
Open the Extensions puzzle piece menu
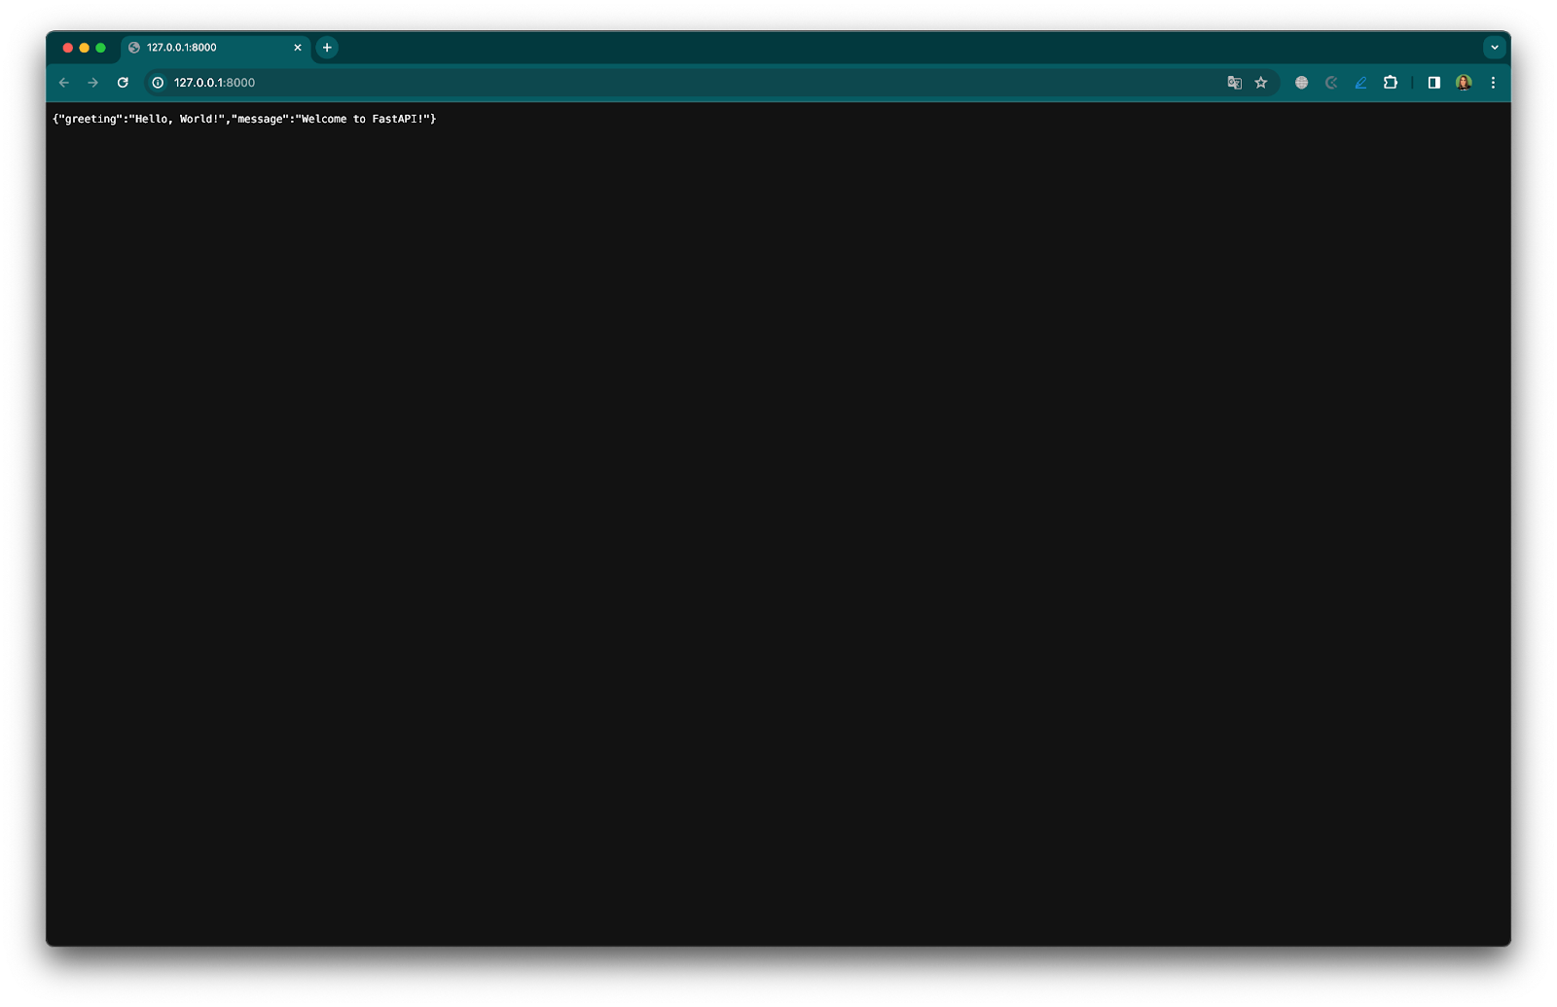(x=1391, y=83)
